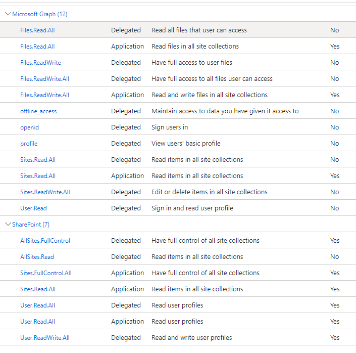Select 'Read and write user profiles' description
This screenshot has width=356, height=353.
coord(191,337)
